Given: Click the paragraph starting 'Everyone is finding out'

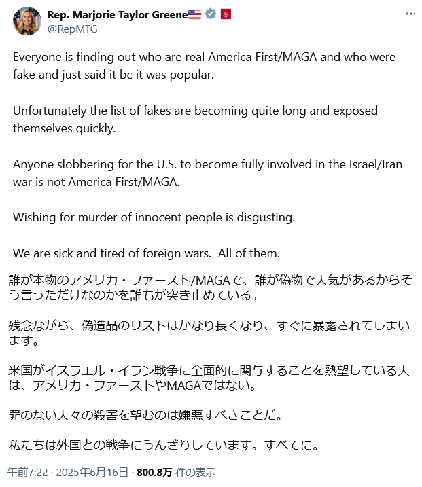Looking at the screenshot, I should click(x=204, y=66).
